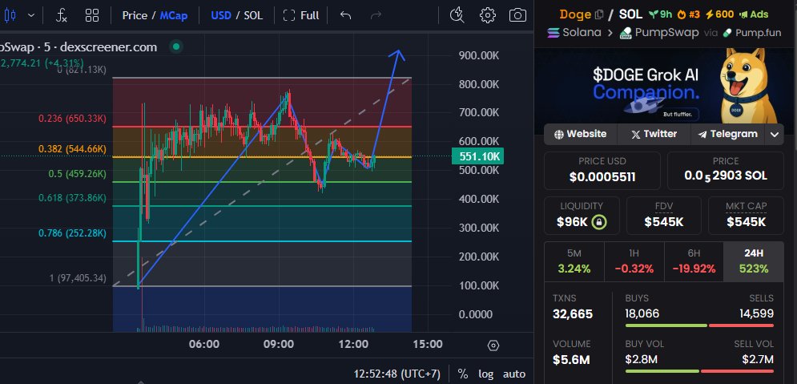Click the 0.5 (459.26K) Fibonacci label

pos(77,174)
